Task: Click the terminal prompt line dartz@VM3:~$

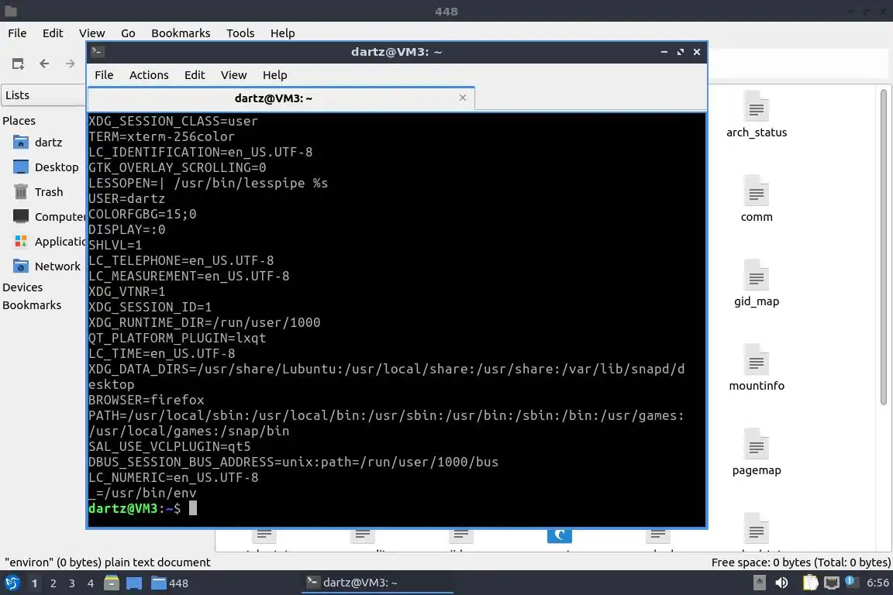Action: click(134, 508)
